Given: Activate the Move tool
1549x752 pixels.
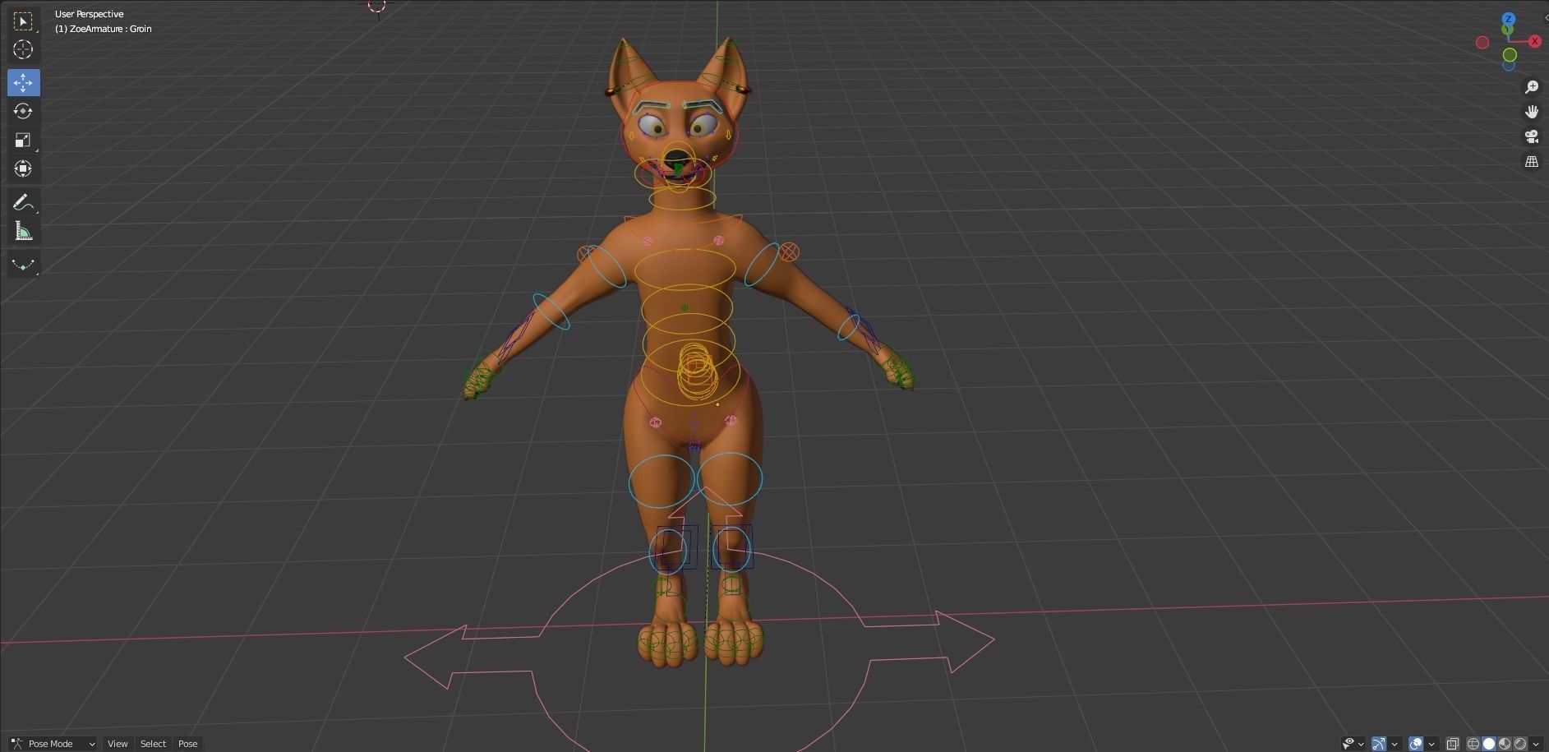Looking at the screenshot, I should [23, 82].
